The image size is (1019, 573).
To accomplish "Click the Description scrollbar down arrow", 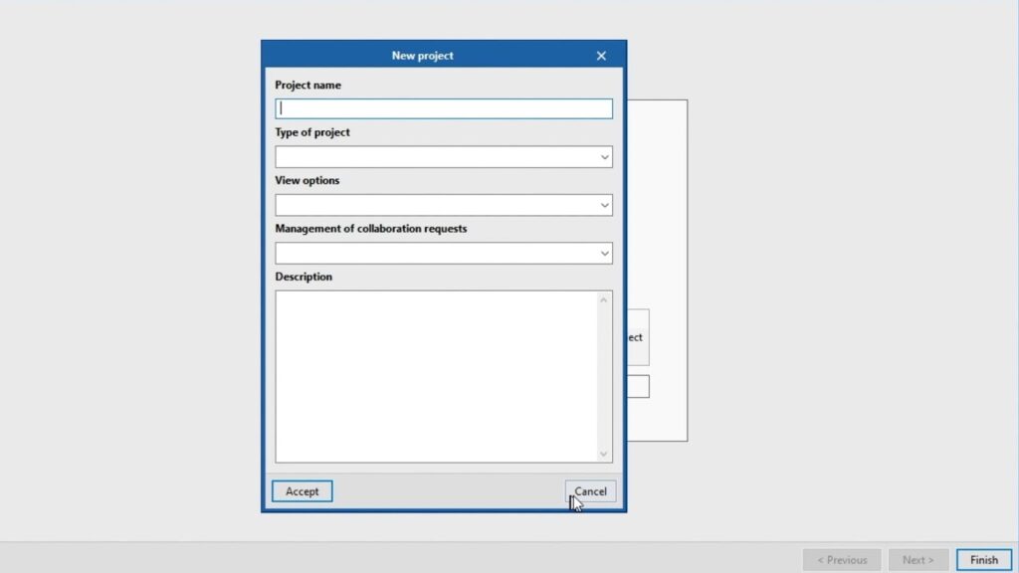I will point(604,454).
